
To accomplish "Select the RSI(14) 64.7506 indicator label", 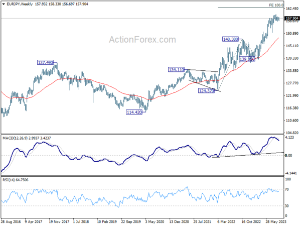I will click(16, 180).
